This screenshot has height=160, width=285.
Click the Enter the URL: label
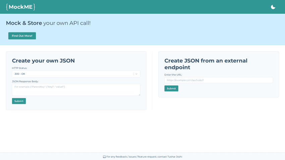pyautogui.click(x=173, y=75)
